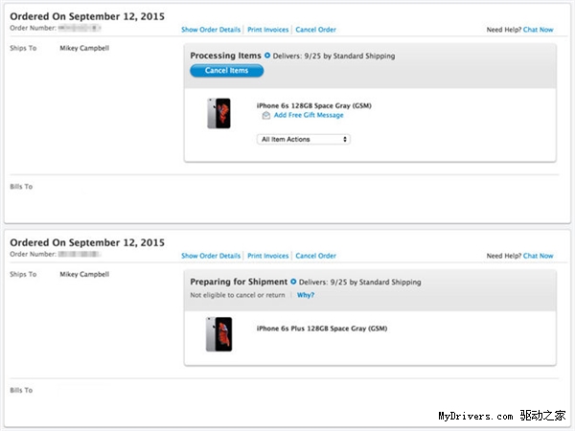The height and width of the screenshot is (431, 575).
Task: Select the iPhone 6s Plus 128GB item title
Action: [322, 329]
